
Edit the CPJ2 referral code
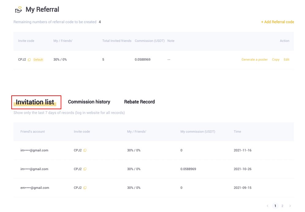(286, 60)
